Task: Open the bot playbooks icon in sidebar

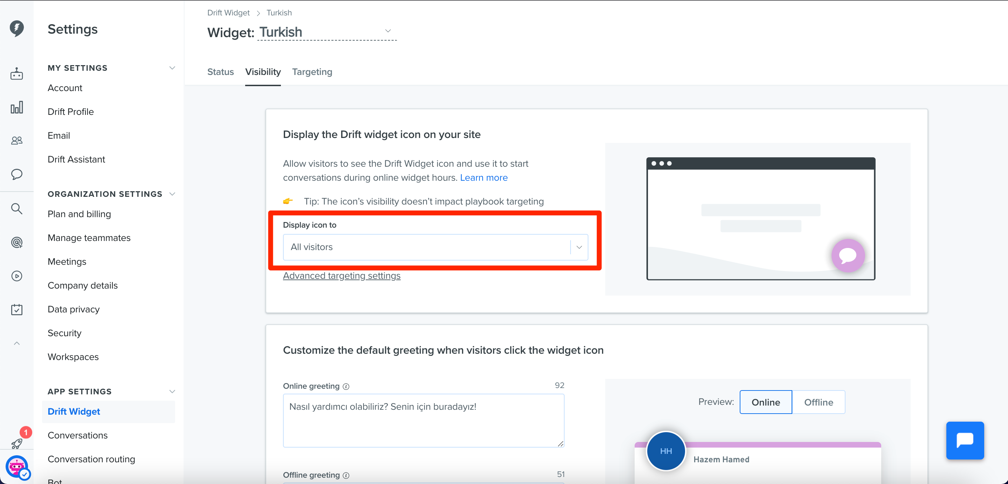Action: click(x=16, y=74)
